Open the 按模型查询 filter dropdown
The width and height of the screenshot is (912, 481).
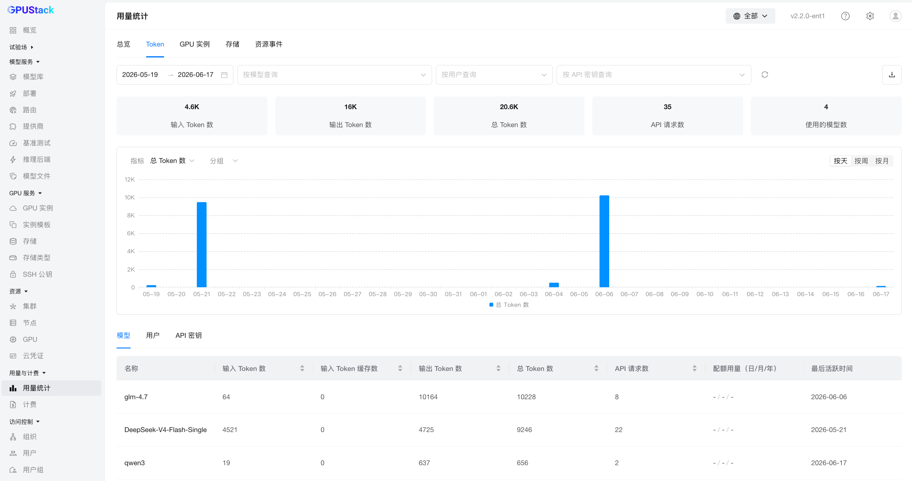tap(334, 75)
